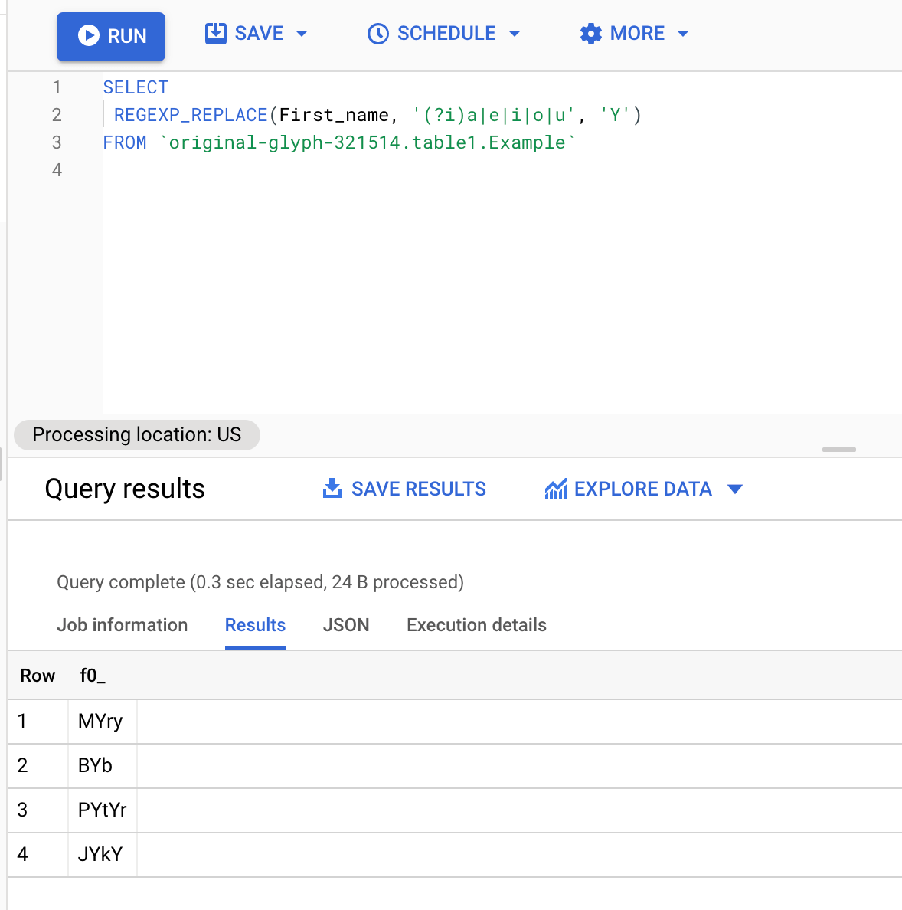Click the gear icon next to MORE

(x=590, y=33)
